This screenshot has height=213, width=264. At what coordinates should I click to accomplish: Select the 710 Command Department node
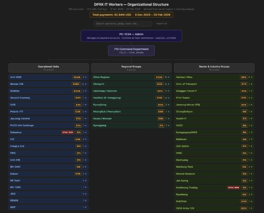point(131,51)
